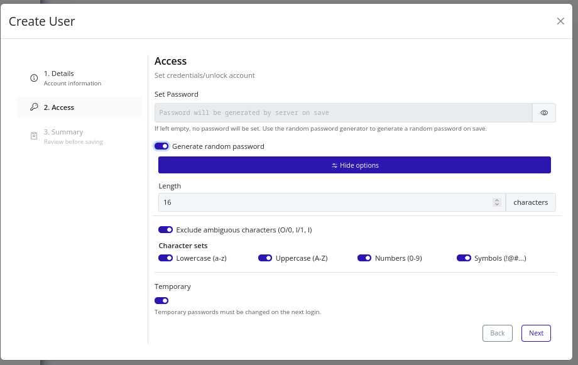Image resolution: width=578 pixels, height=365 pixels.
Task: Turn off the Temporary password switch
Action: point(161,300)
